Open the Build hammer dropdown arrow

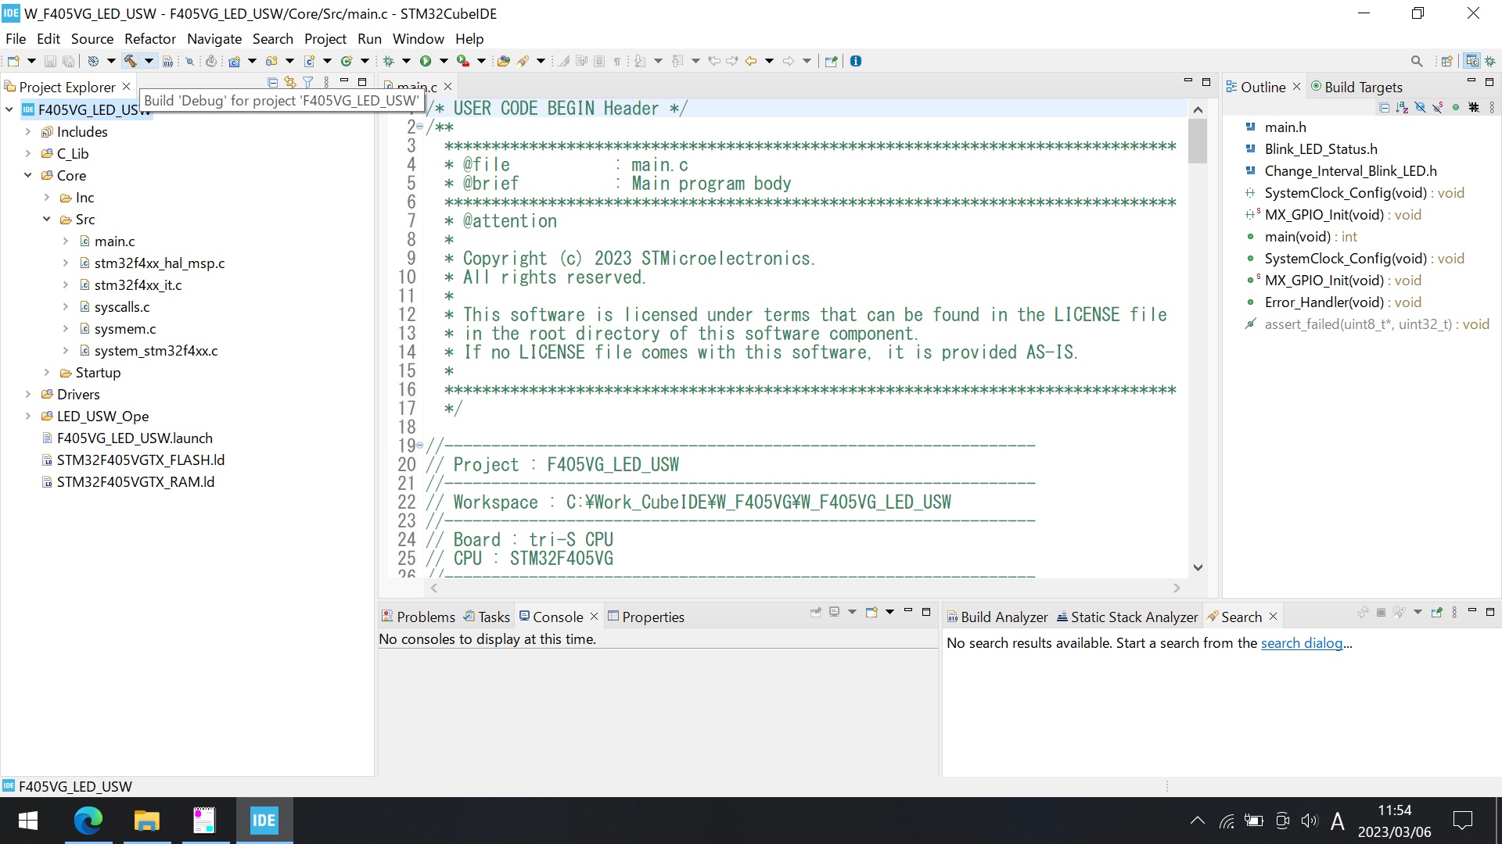click(149, 61)
